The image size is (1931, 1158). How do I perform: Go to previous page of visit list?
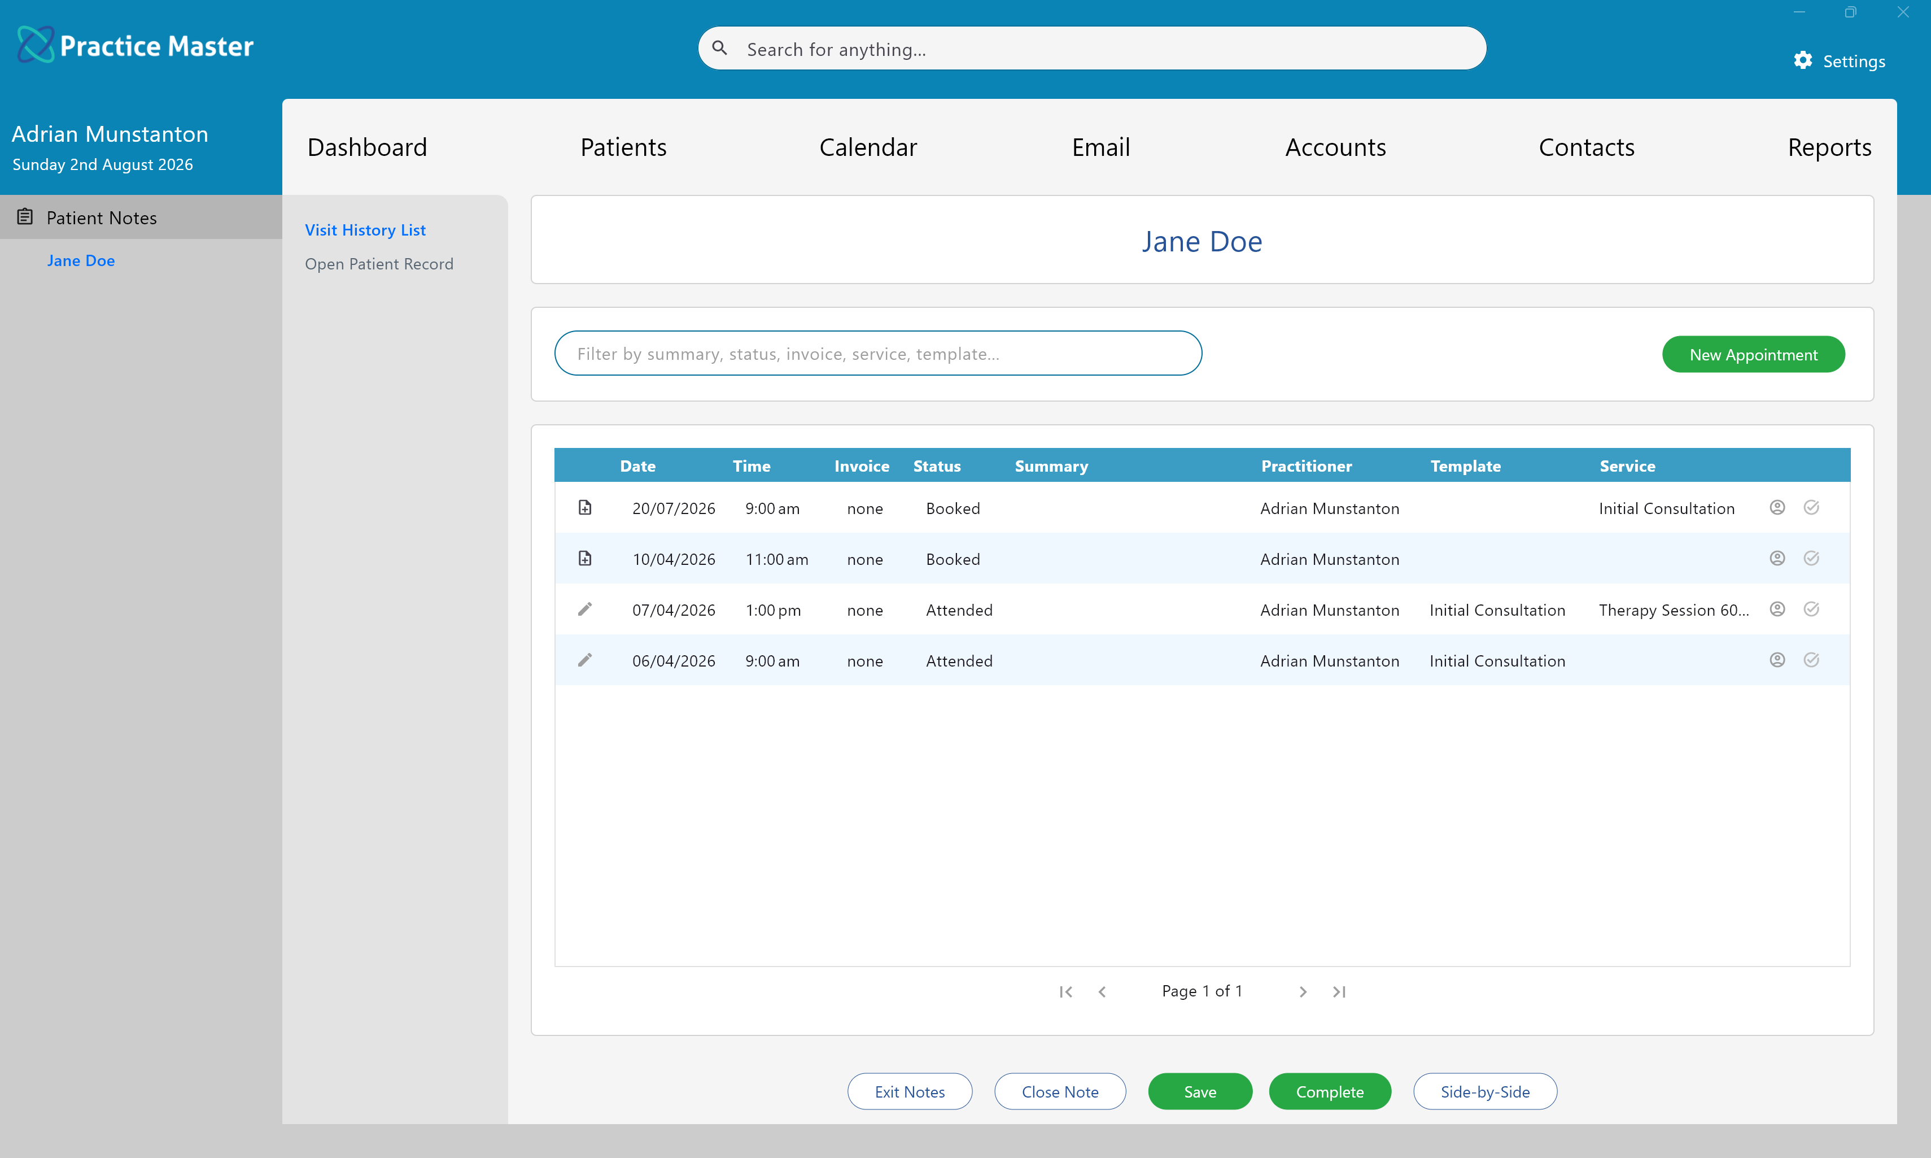pyautogui.click(x=1102, y=992)
